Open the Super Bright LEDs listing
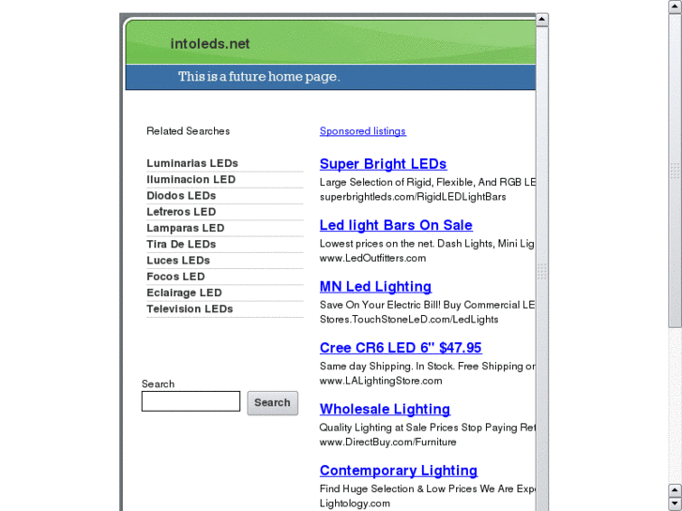Viewport: 682px width, 511px height. (383, 164)
